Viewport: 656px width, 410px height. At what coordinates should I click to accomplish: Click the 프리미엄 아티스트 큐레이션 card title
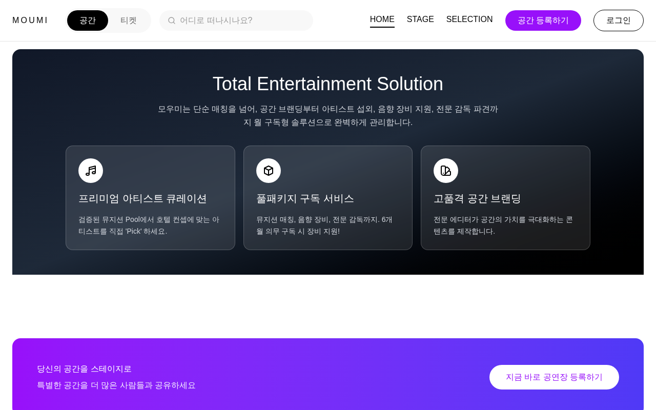pyautogui.click(x=142, y=198)
